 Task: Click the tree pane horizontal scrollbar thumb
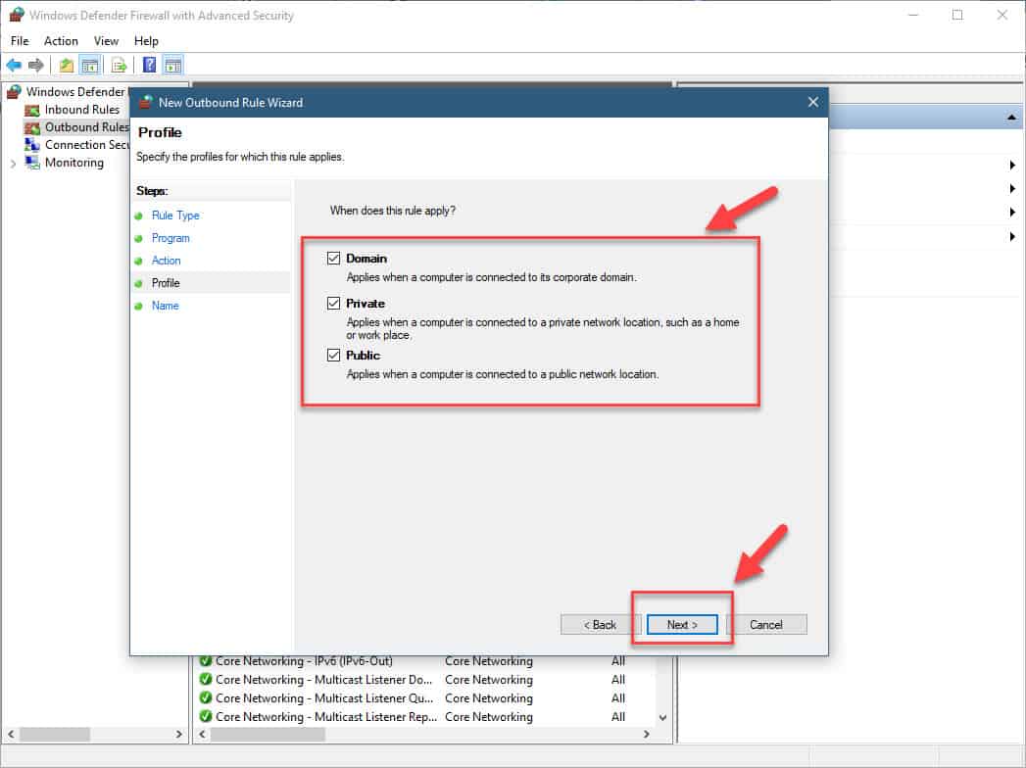click(54, 734)
